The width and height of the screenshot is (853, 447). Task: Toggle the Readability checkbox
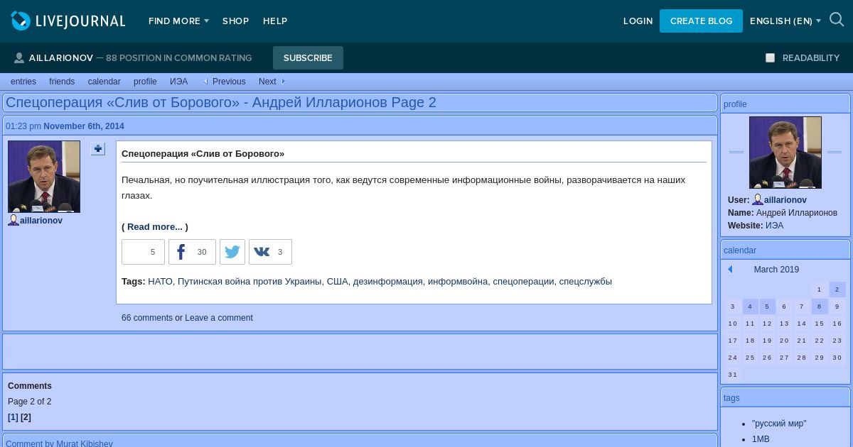pyautogui.click(x=770, y=58)
